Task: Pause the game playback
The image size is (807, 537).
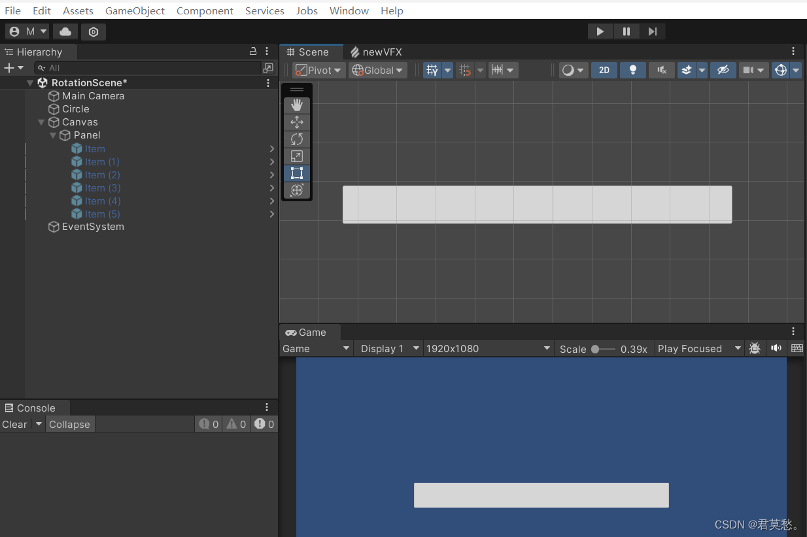Action: pyautogui.click(x=627, y=31)
